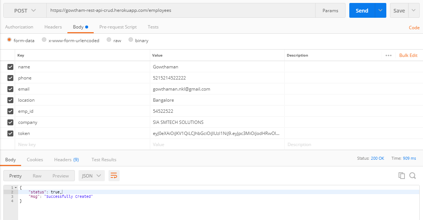Click the Bulk Edit link

pos(408,55)
